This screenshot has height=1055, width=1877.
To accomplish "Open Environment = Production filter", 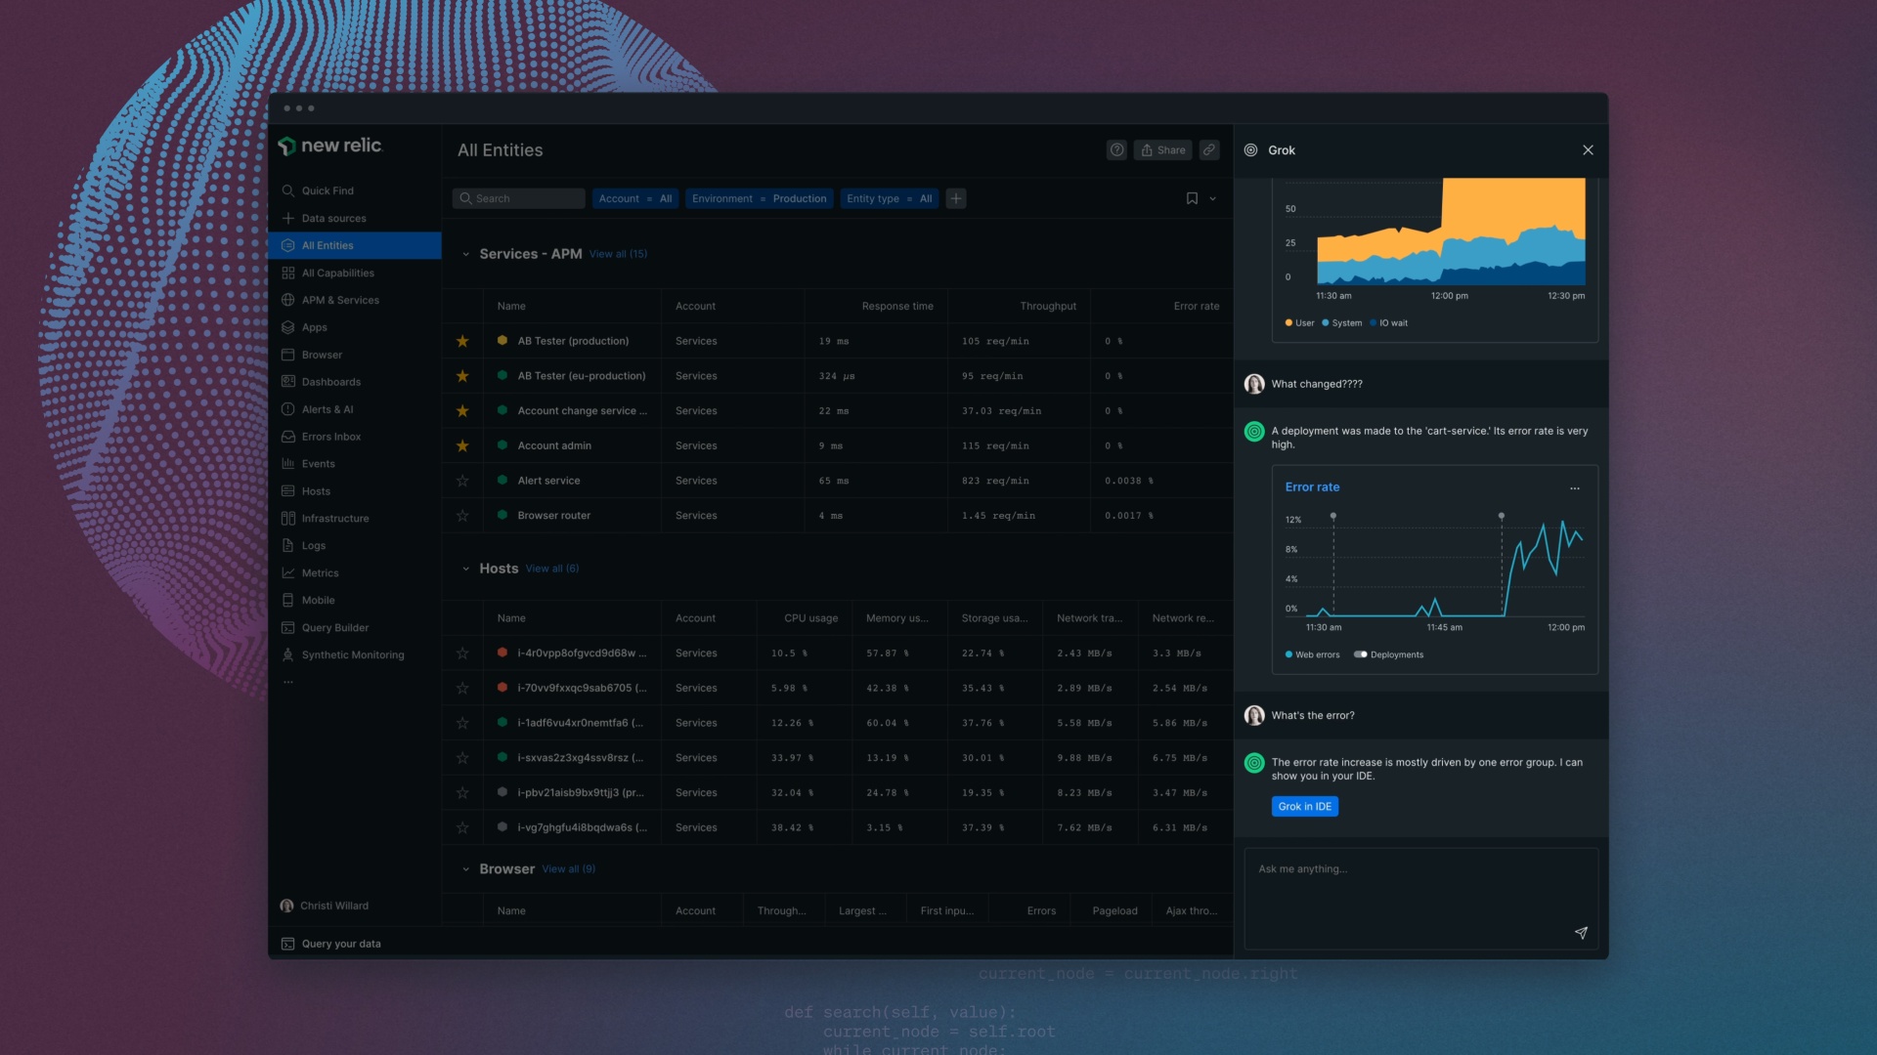I will tap(760, 198).
